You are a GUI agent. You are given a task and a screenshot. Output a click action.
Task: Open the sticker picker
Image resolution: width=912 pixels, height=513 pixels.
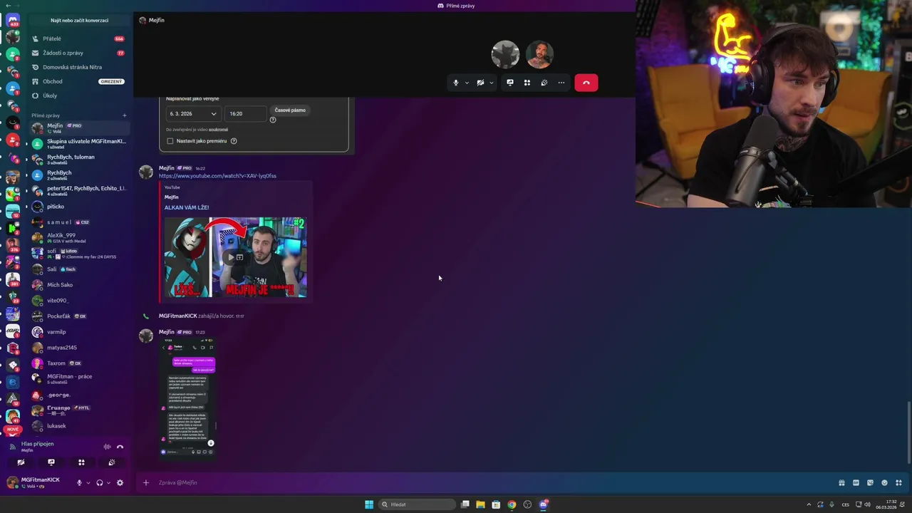point(870,482)
